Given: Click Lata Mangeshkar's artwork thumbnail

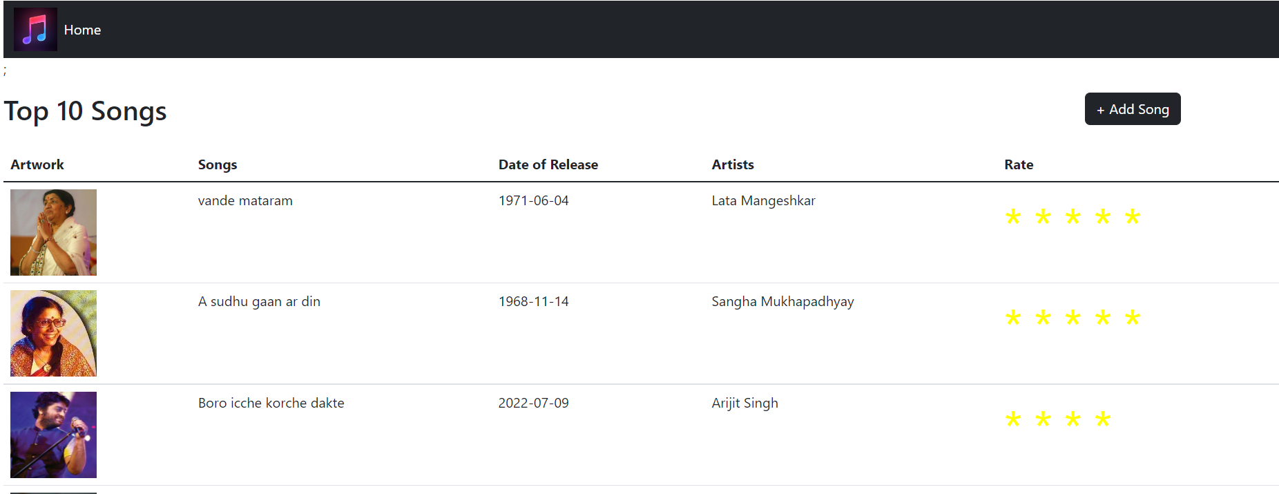Looking at the screenshot, I should [x=53, y=232].
